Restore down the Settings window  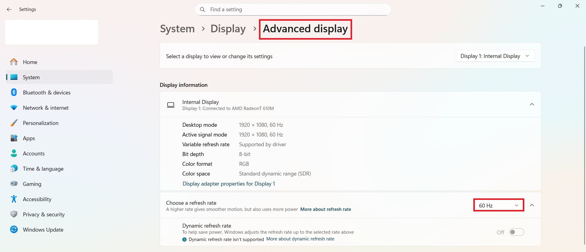click(560, 6)
